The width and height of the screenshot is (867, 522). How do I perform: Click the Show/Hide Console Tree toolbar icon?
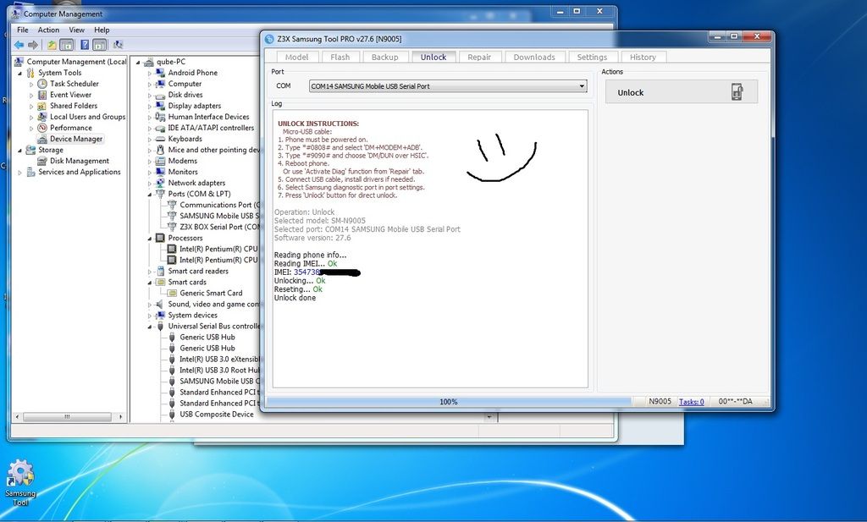click(x=68, y=45)
